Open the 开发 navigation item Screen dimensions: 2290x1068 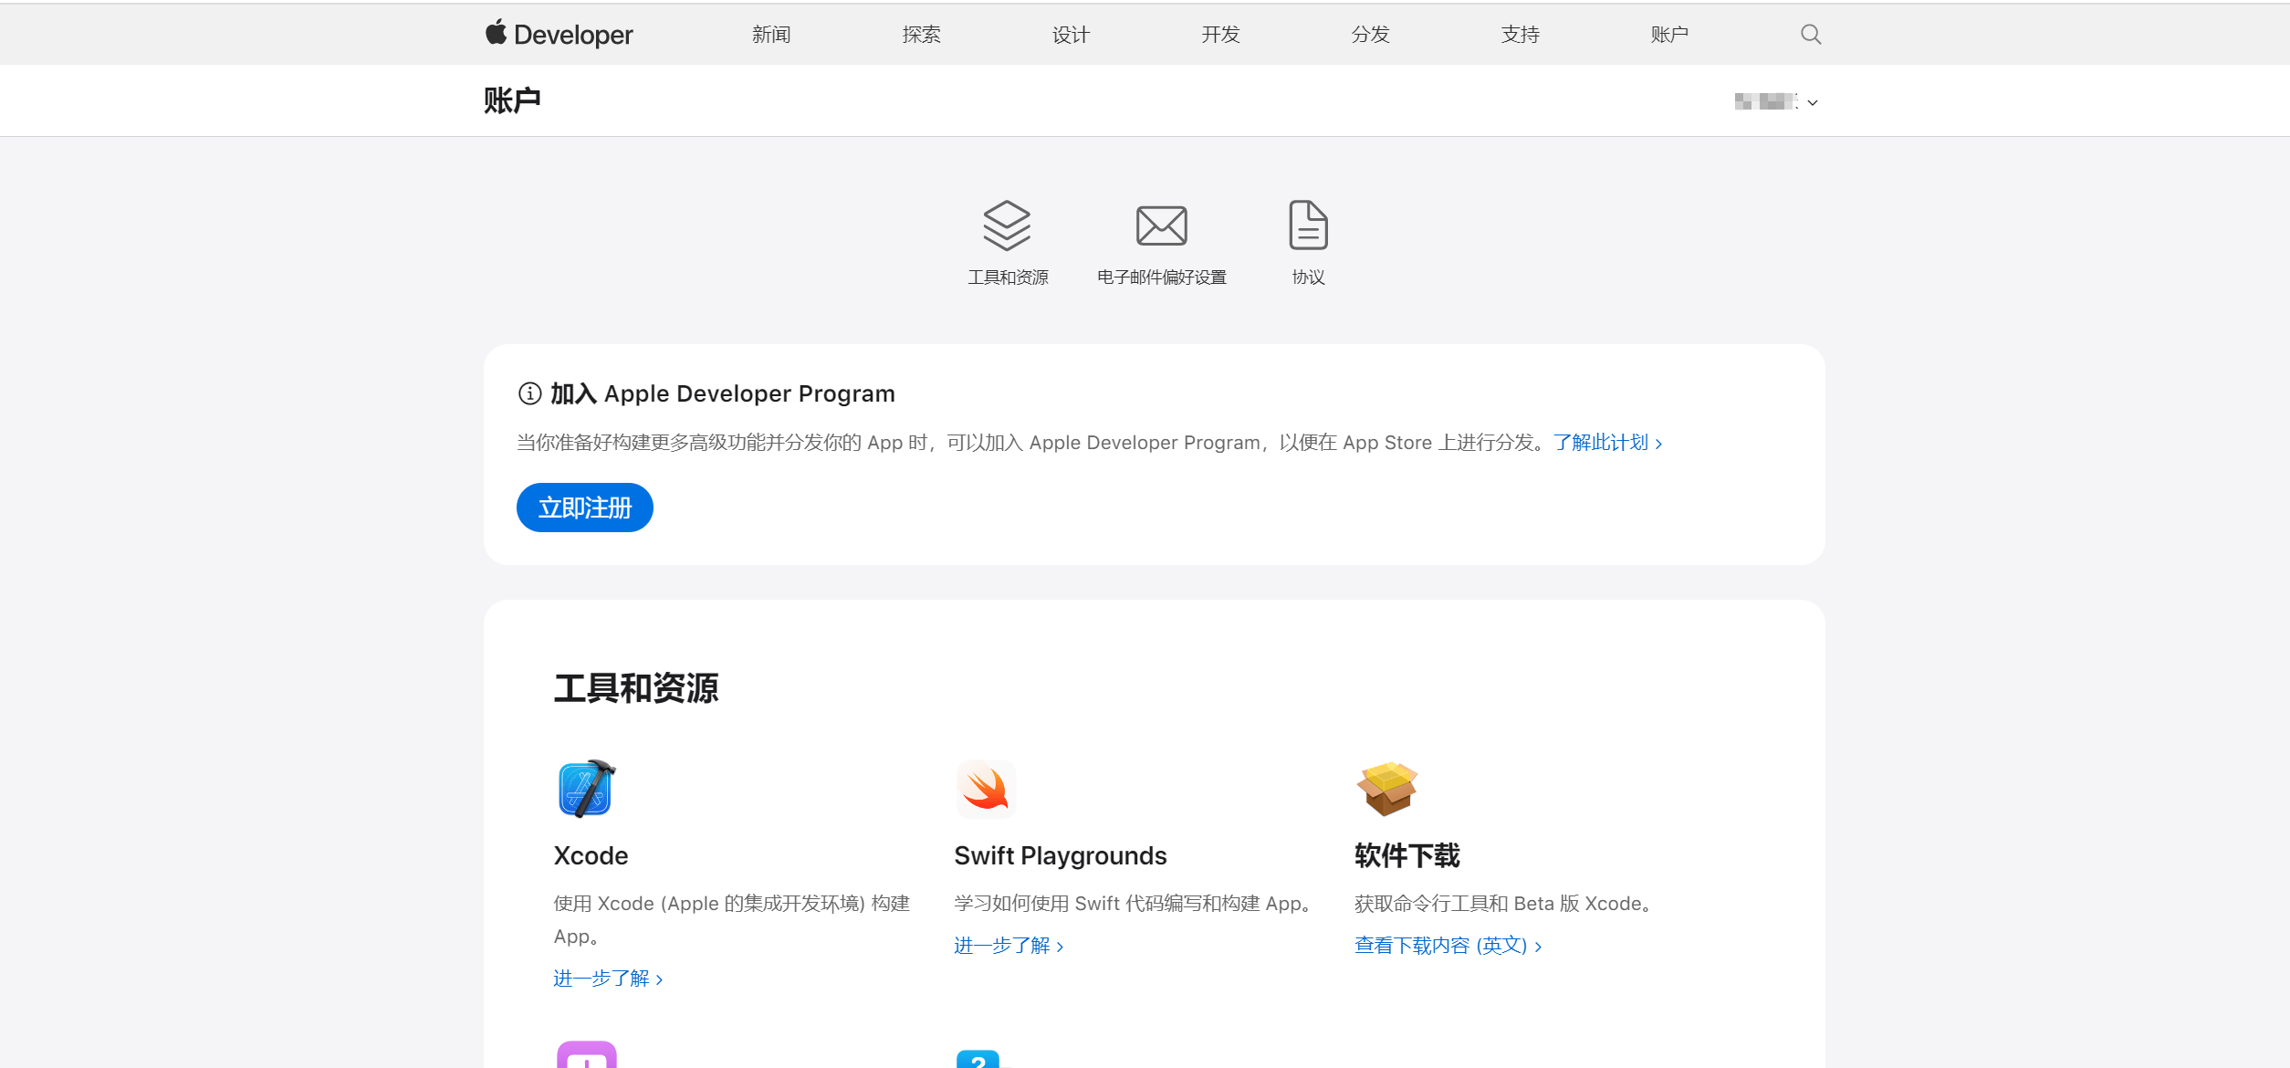(1220, 35)
